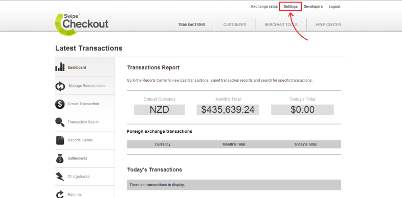
Task: Click the Create Transaction dollar icon
Action: pos(60,104)
